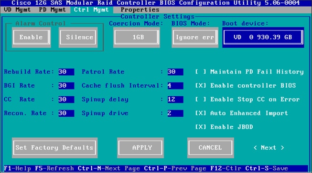This screenshot has height=173, width=312.
Task: Edit the Cache flush Interval field
Action: [175, 86]
